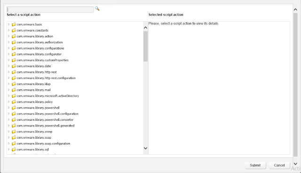301x173 pixels.
Task: Cancel the script action dialog
Action: [279, 165]
